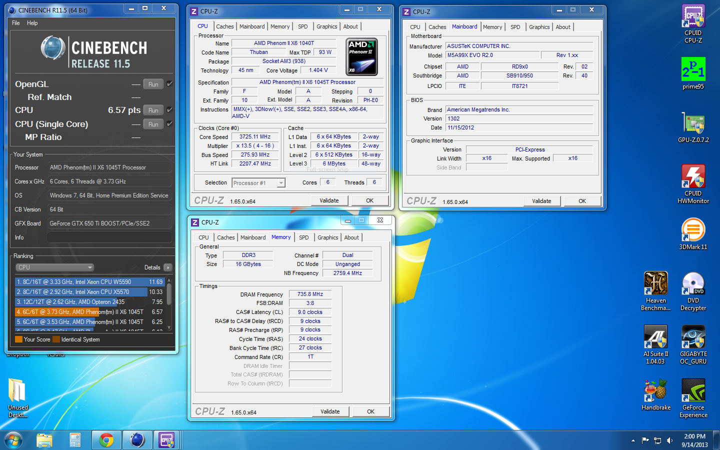Switch to CPU tab in Memory CPU-Z window
The height and width of the screenshot is (450, 720).
tap(203, 237)
